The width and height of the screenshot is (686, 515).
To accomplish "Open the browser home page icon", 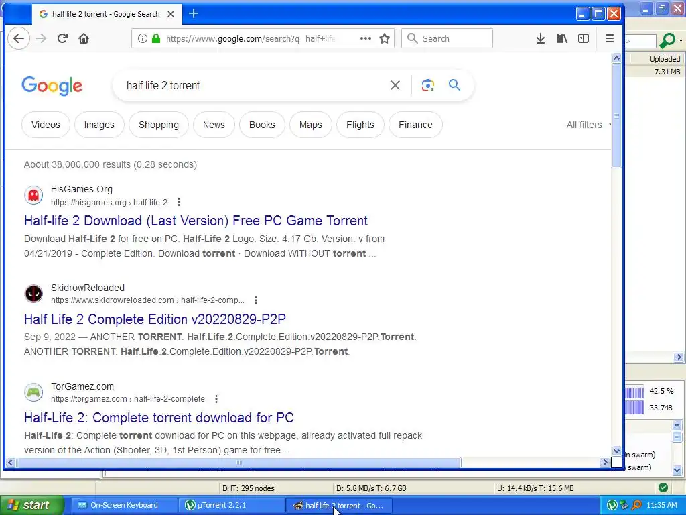I will pos(84,38).
